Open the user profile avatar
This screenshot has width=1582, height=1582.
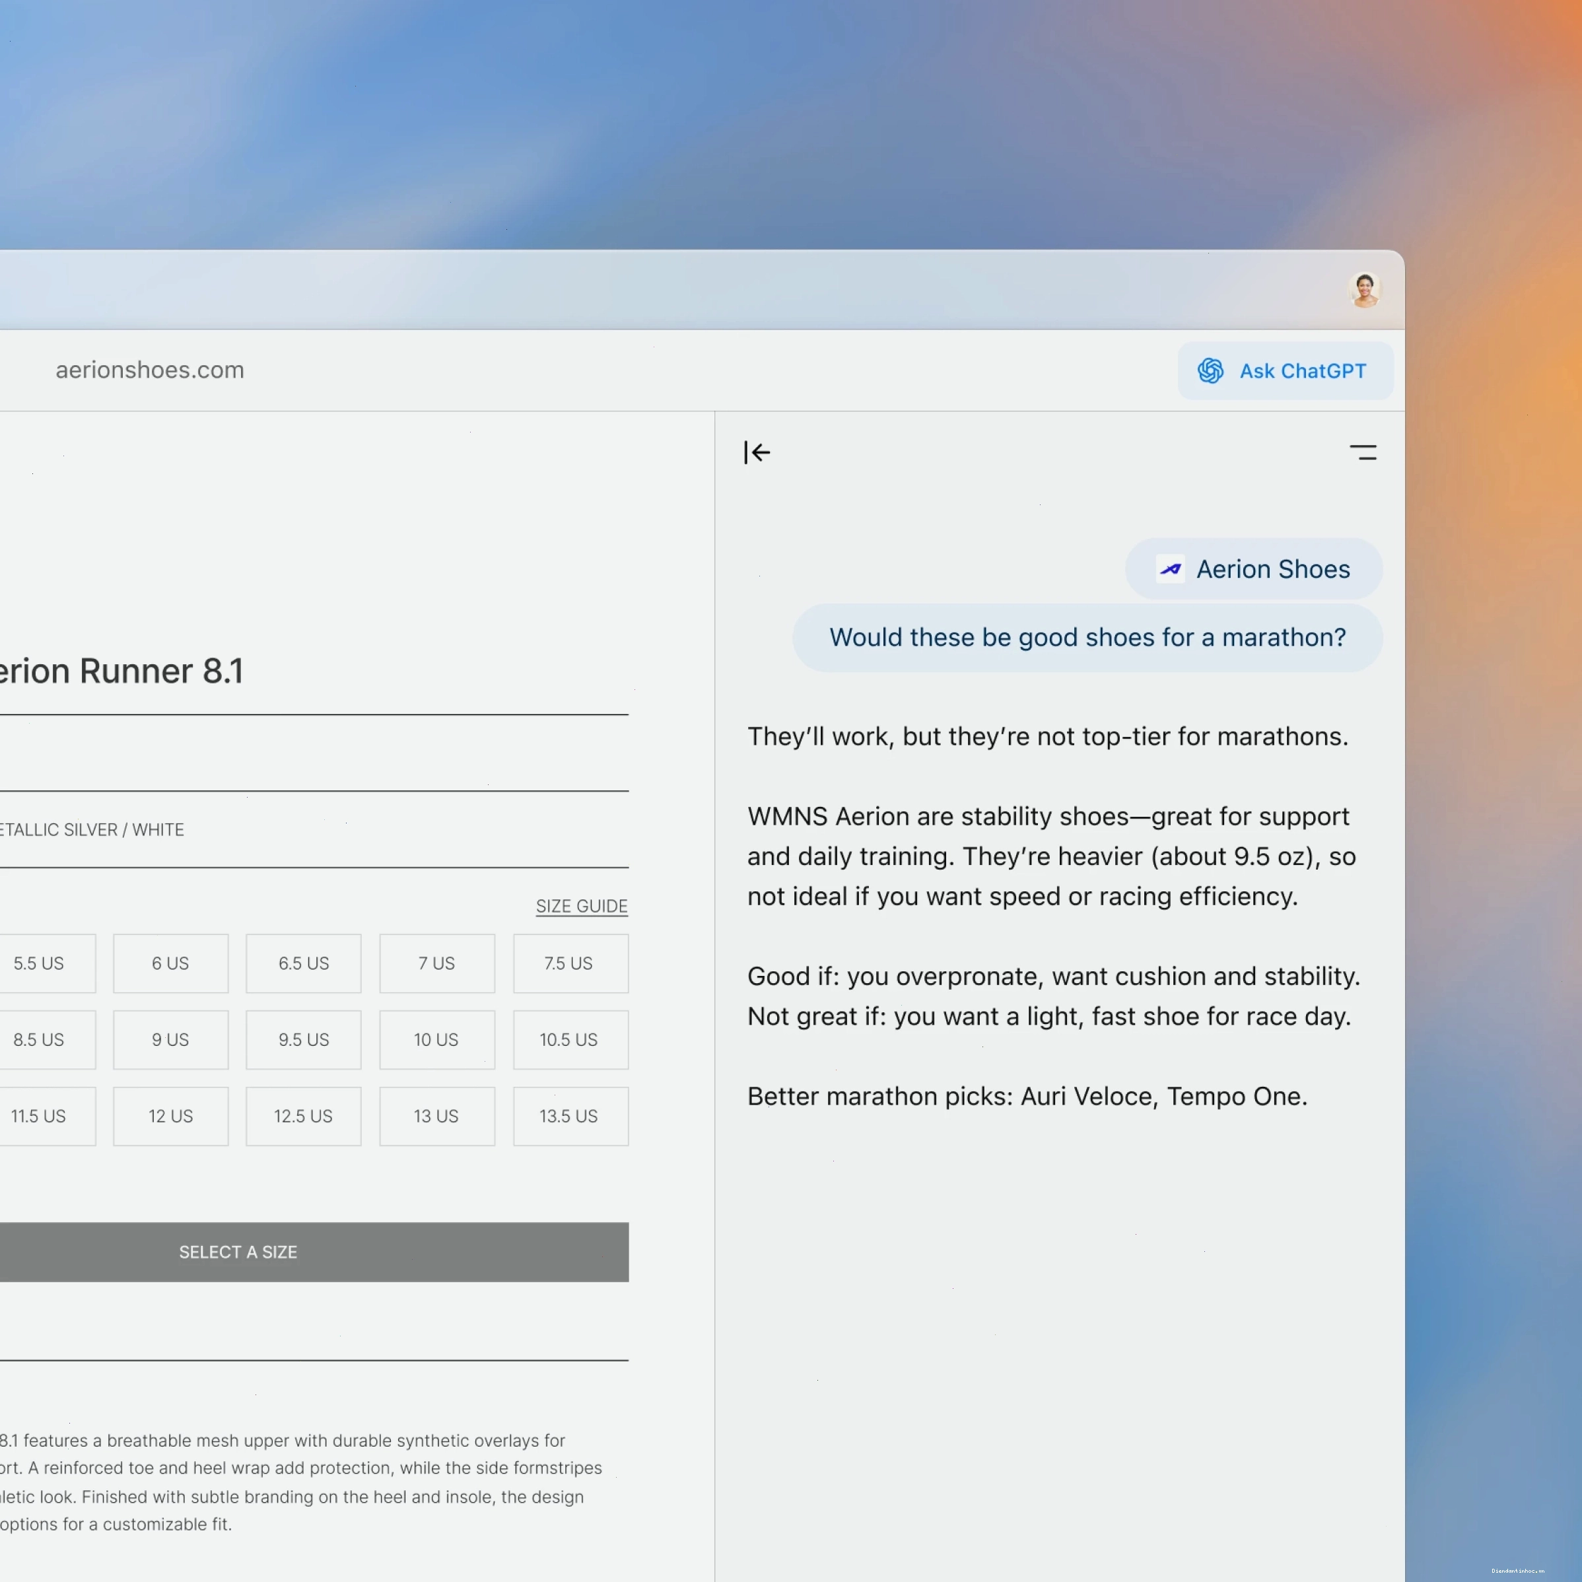[1364, 290]
